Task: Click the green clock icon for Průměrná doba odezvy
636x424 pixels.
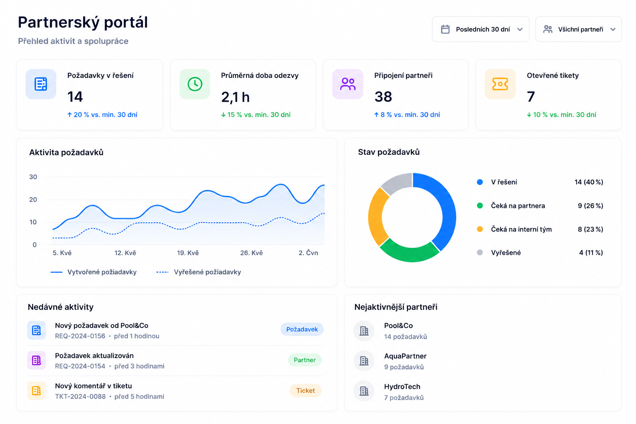Action: (x=195, y=84)
